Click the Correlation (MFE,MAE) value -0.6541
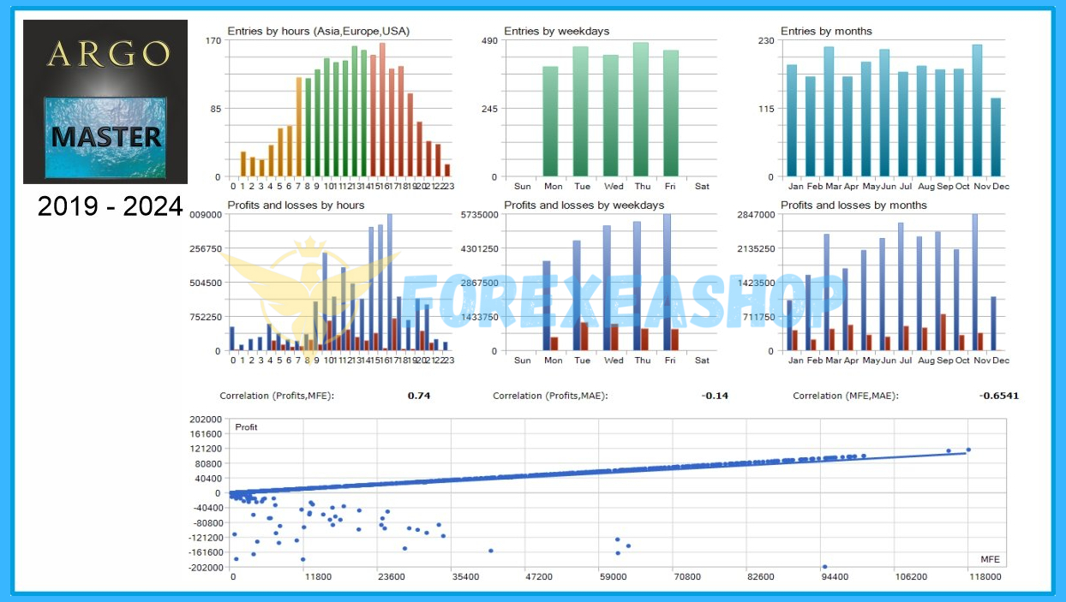Screen dimensions: 1066x602 (998, 396)
